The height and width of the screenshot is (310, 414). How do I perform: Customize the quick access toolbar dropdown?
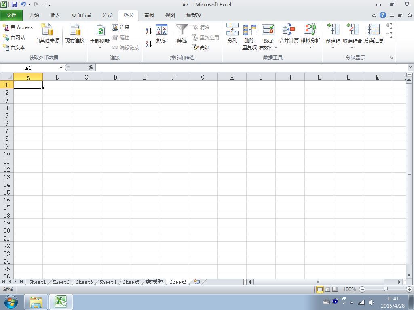click(x=49, y=4)
